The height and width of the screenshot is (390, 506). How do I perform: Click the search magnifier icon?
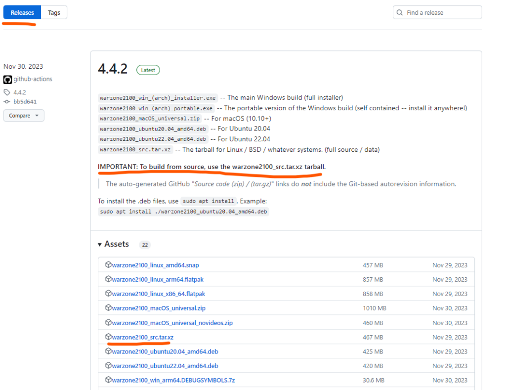tap(399, 12)
